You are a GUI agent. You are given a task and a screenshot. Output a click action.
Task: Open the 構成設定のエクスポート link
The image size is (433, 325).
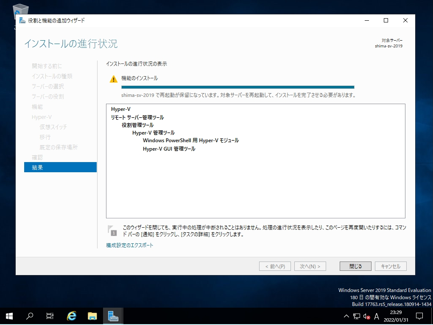click(129, 245)
